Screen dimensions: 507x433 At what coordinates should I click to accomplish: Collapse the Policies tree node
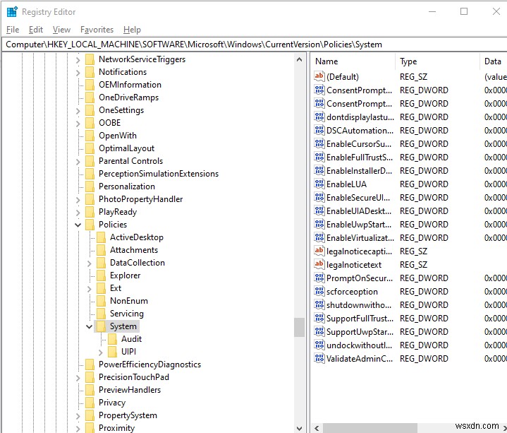pyautogui.click(x=78, y=225)
